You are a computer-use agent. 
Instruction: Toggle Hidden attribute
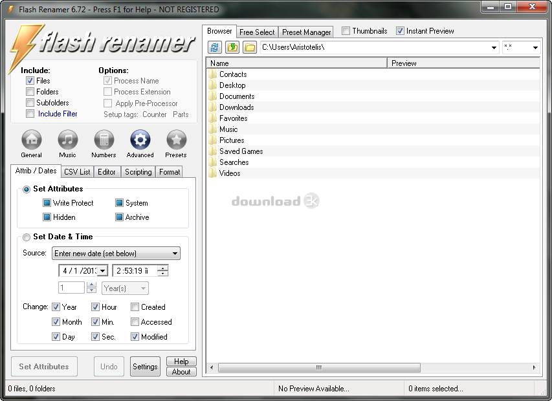pos(47,217)
